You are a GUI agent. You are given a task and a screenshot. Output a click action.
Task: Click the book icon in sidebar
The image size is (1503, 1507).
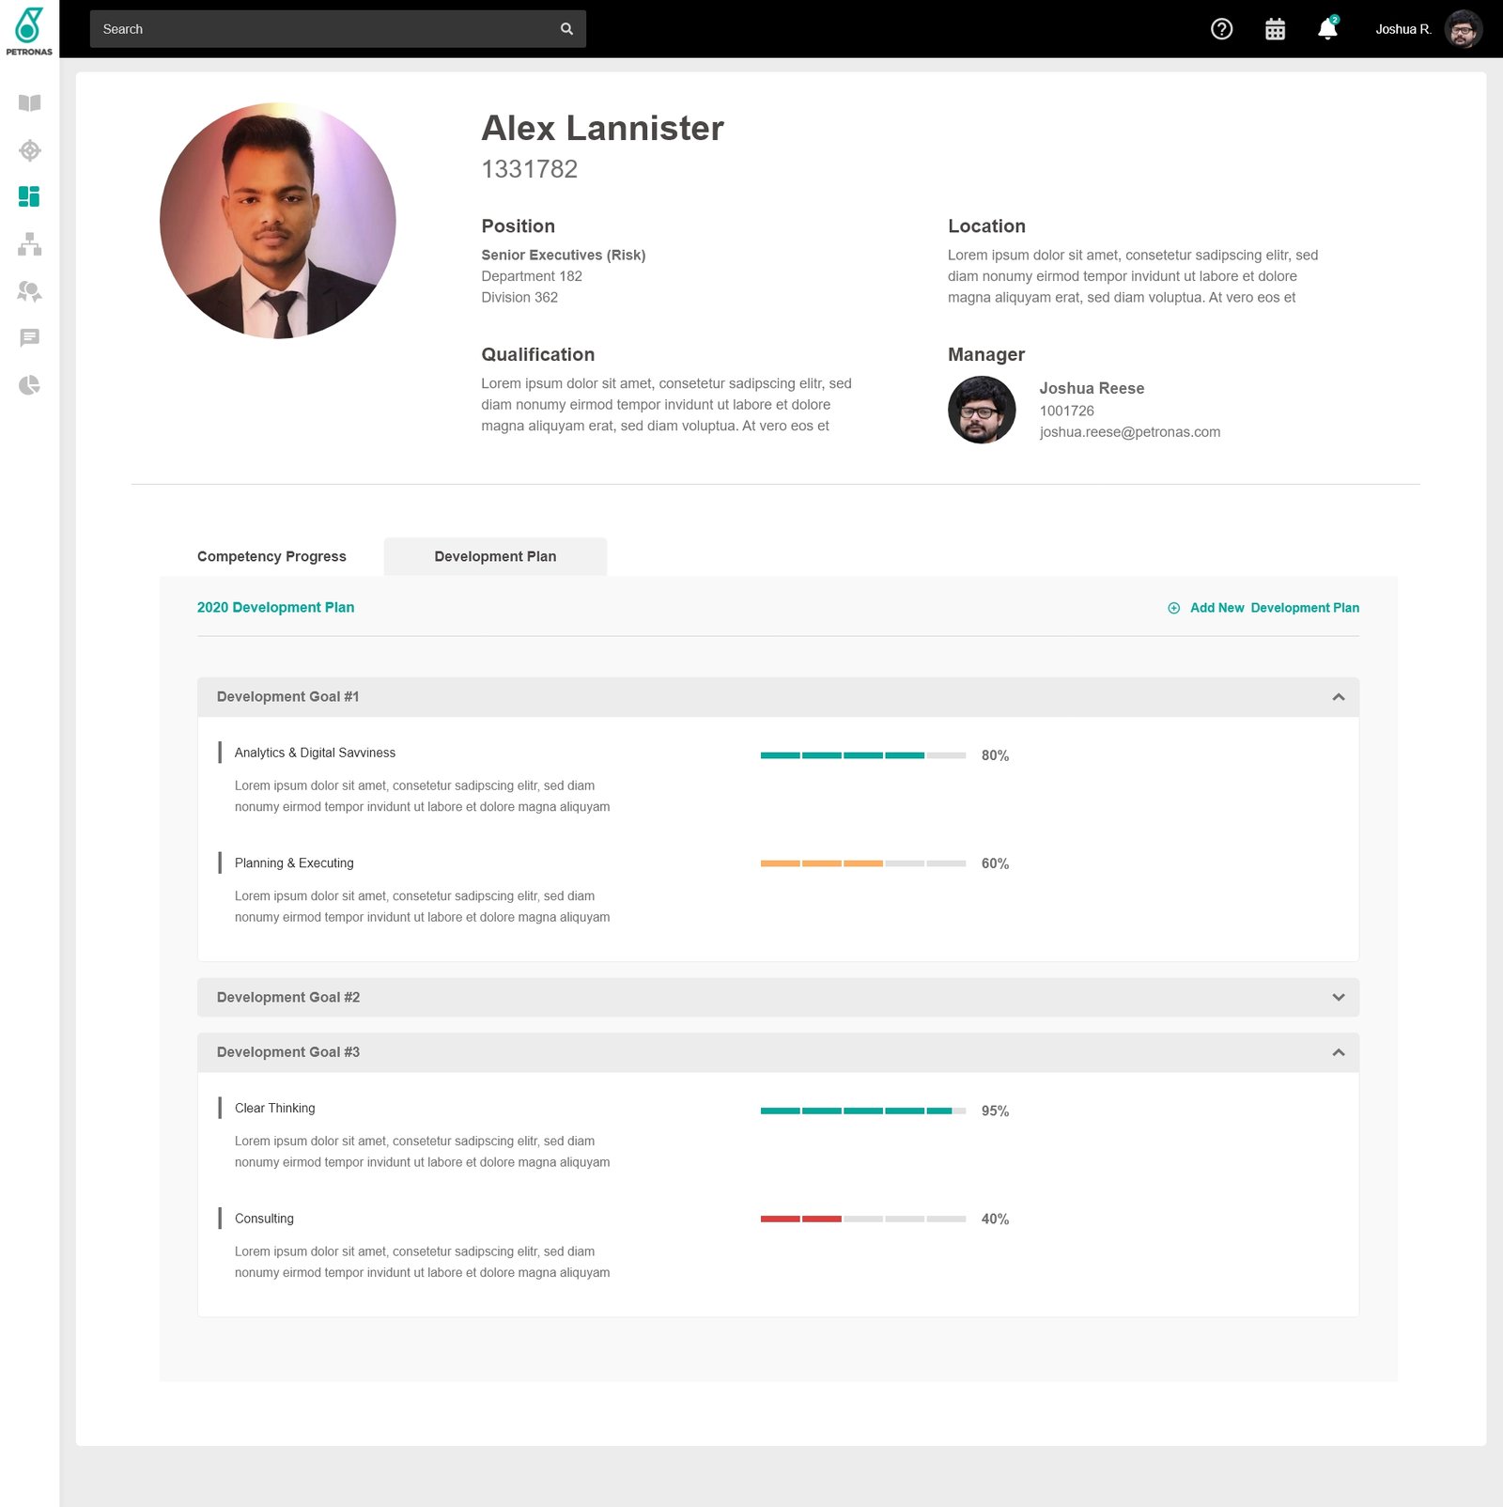pos(29,103)
